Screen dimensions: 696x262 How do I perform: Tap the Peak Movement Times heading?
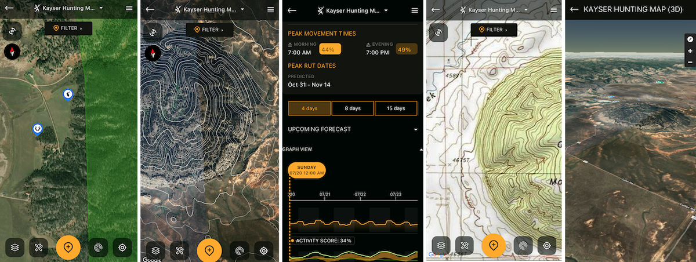(x=322, y=34)
